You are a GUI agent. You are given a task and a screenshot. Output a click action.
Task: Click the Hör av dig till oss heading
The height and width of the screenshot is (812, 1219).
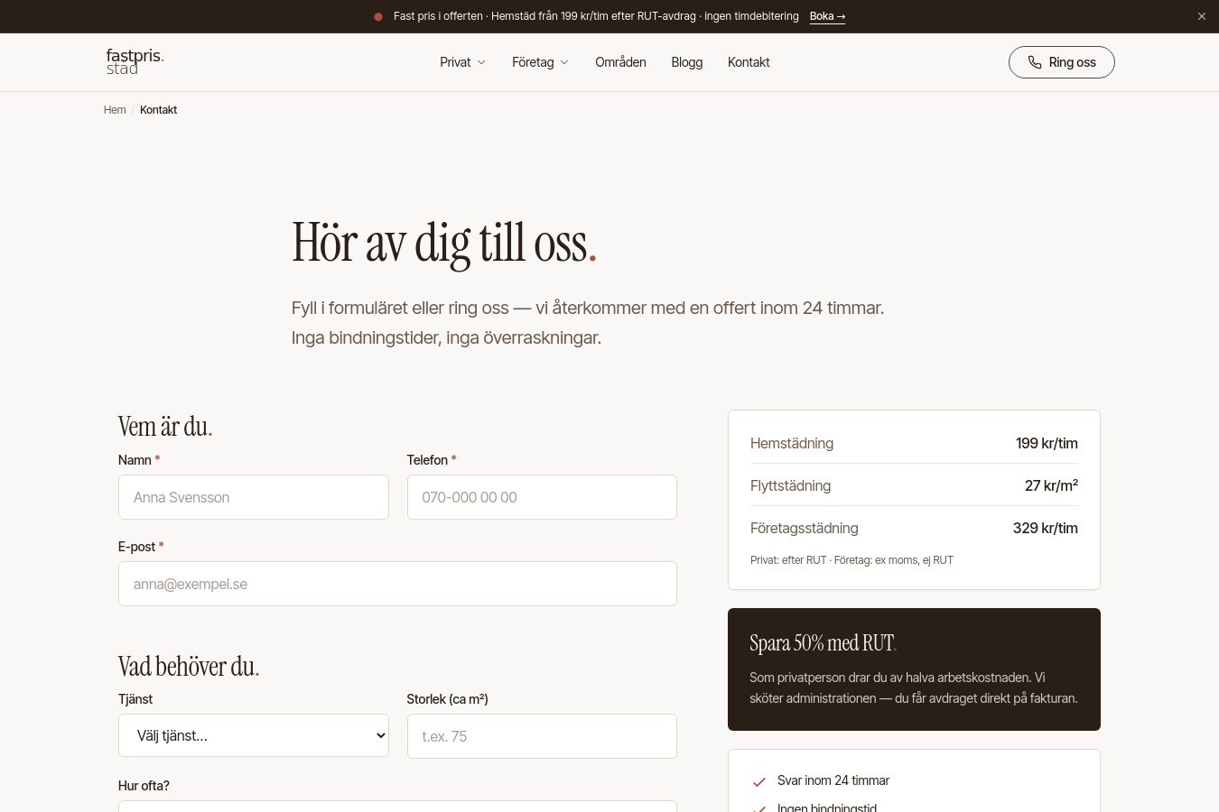click(x=443, y=244)
